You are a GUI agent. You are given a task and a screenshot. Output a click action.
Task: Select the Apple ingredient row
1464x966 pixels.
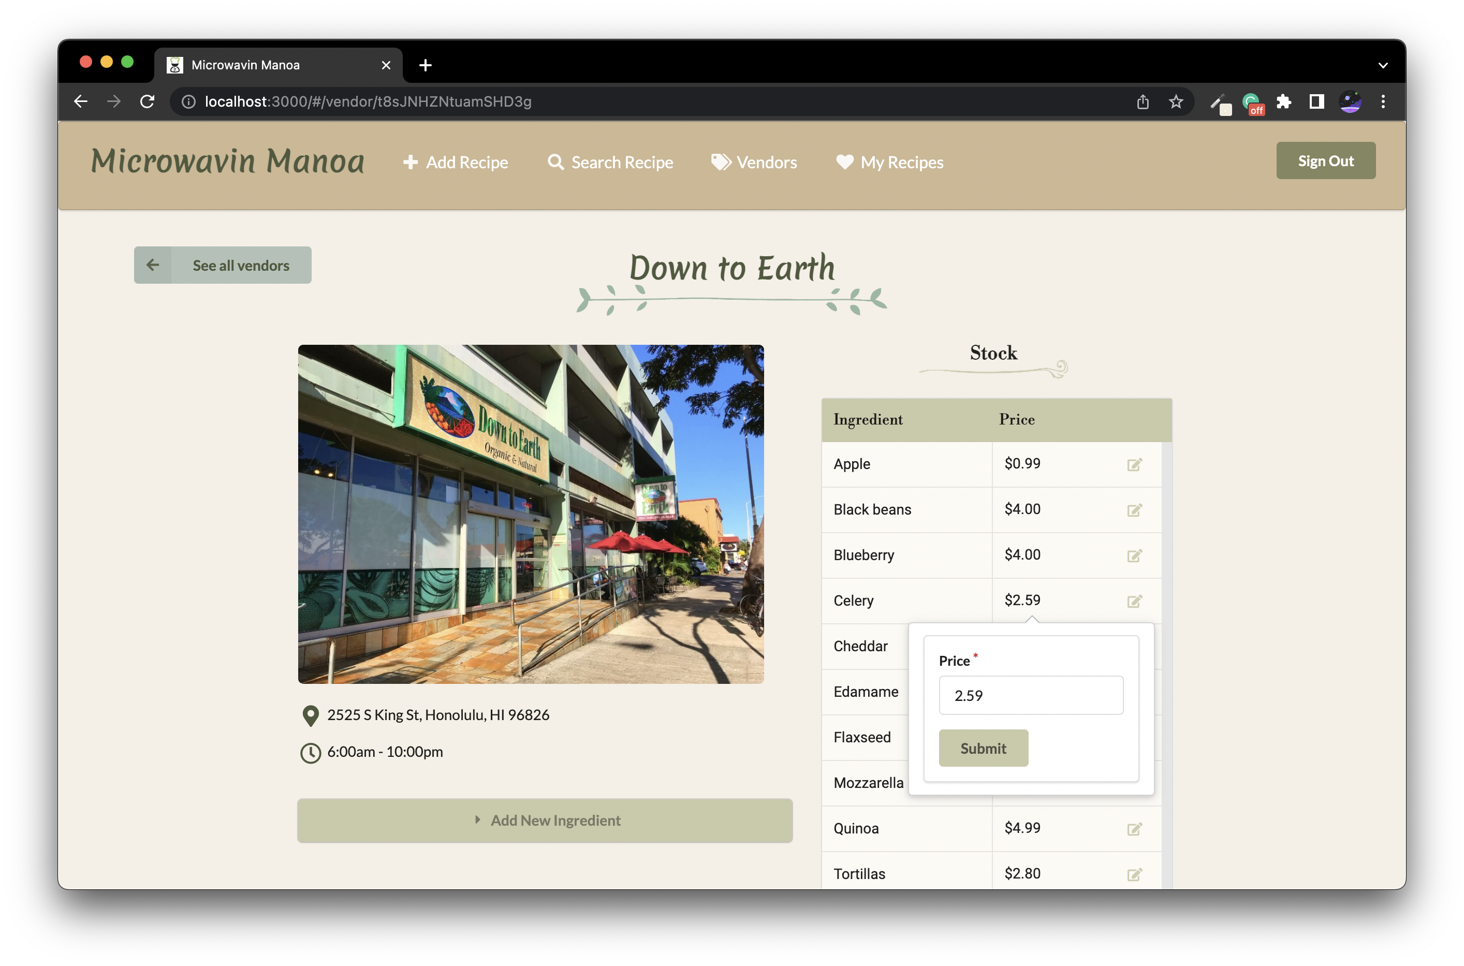click(991, 464)
